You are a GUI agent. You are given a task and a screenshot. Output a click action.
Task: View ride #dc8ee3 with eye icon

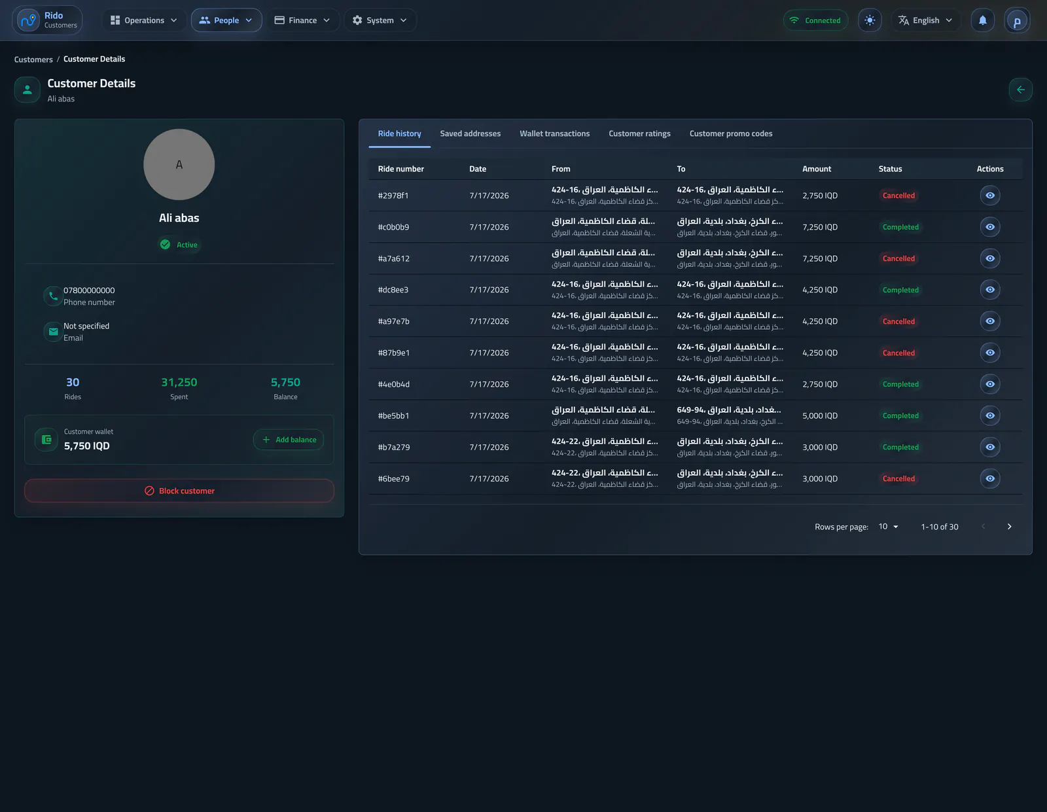pos(990,290)
